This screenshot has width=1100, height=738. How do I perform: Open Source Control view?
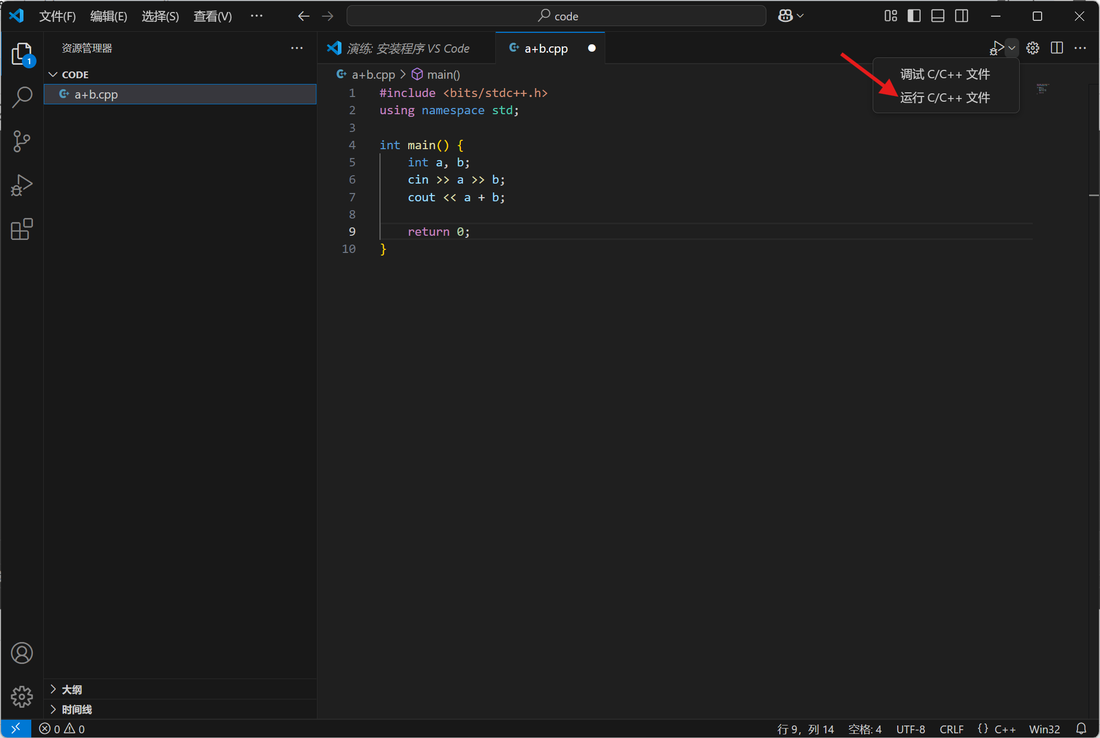point(22,141)
